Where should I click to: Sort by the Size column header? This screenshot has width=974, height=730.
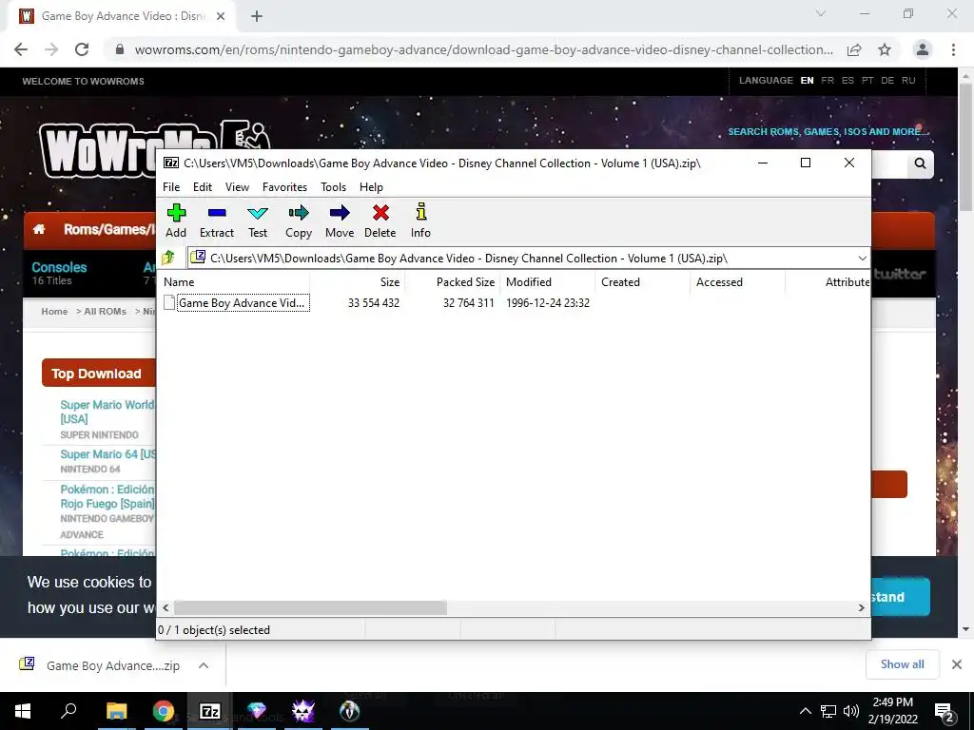(x=358, y=281)
